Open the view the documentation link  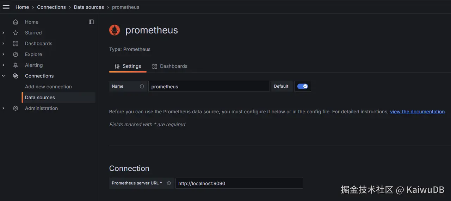417,112
